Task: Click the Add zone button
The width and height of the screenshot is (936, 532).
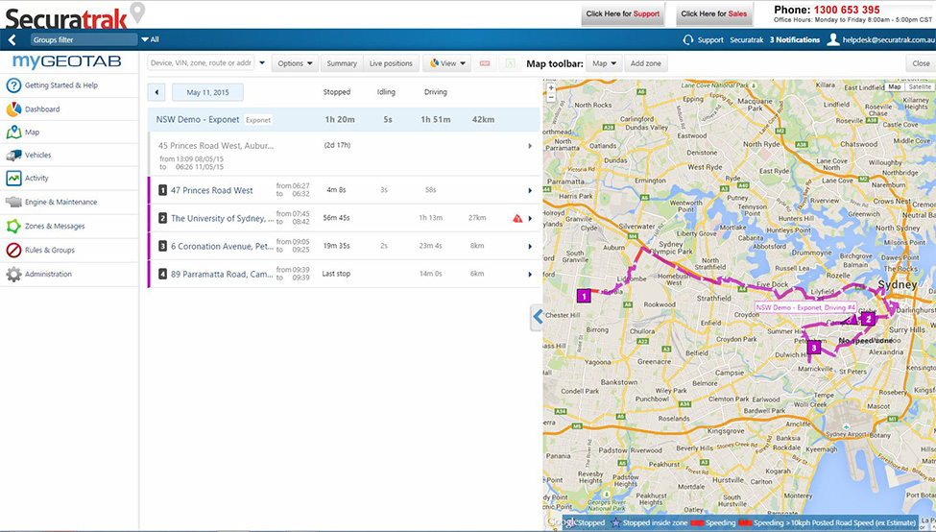Action: point(644,63)
